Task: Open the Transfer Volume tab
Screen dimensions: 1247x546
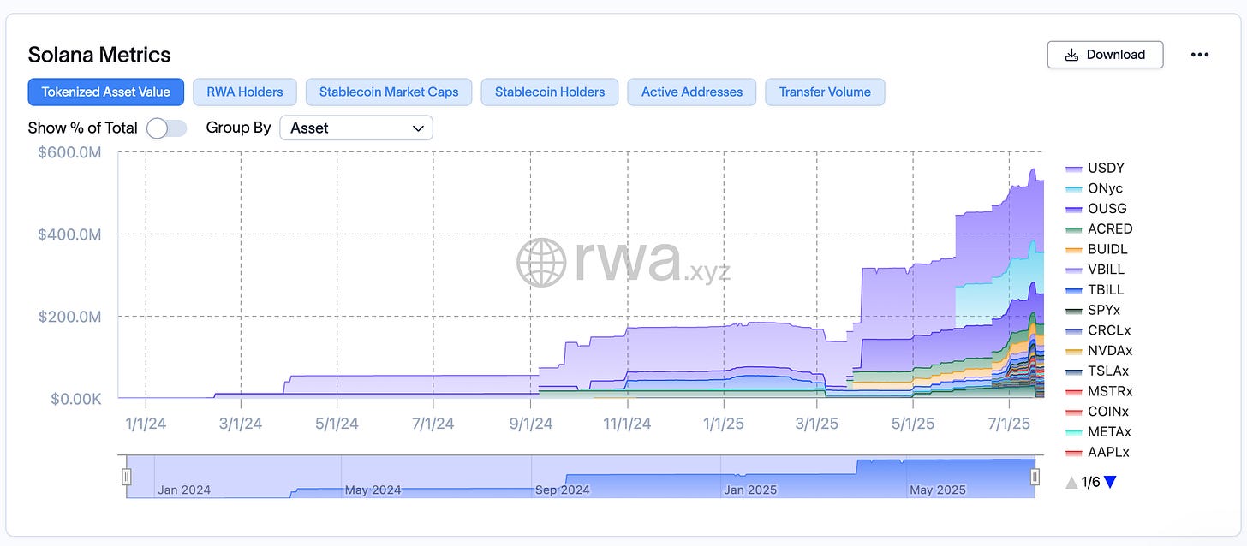Action: tap(825, 92)
